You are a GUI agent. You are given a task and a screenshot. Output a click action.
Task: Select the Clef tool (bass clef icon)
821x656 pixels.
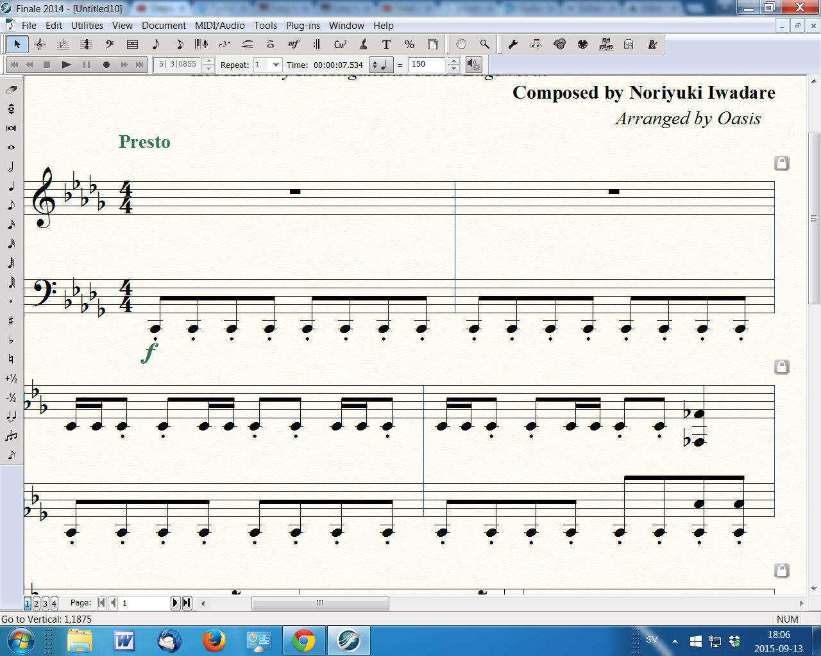click(x=109, y=44)
